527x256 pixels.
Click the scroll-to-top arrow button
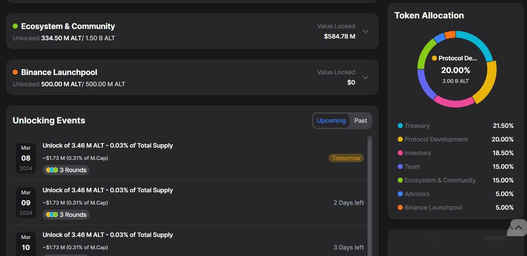point(518,227)
